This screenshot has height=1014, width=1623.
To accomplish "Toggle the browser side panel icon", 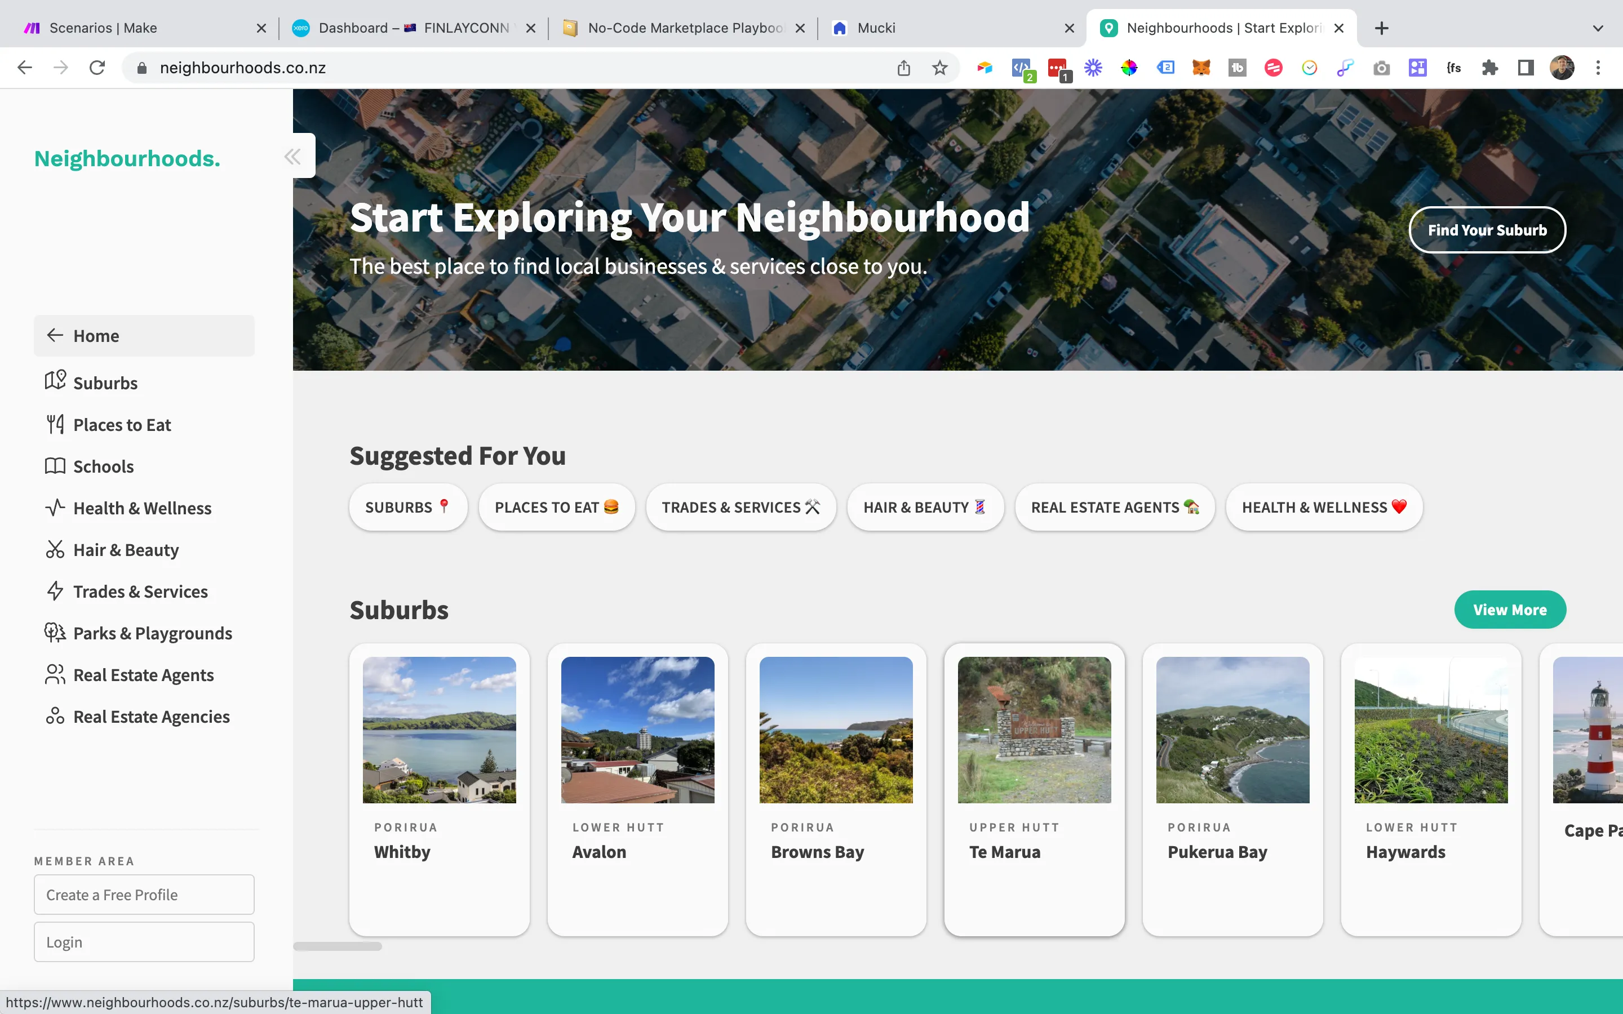I will coord(1526,68).
